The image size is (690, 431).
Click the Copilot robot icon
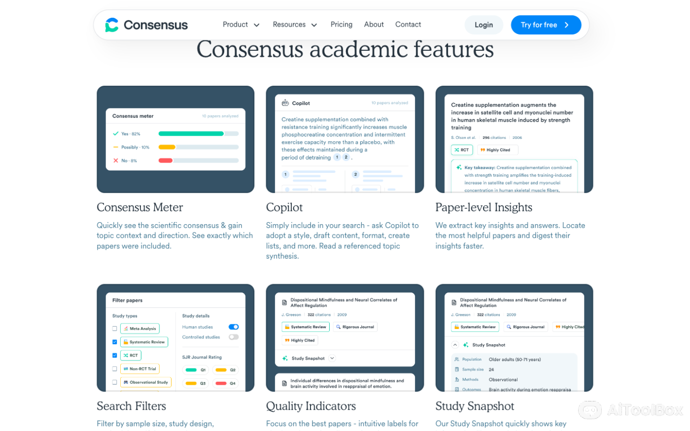[285, 103]
